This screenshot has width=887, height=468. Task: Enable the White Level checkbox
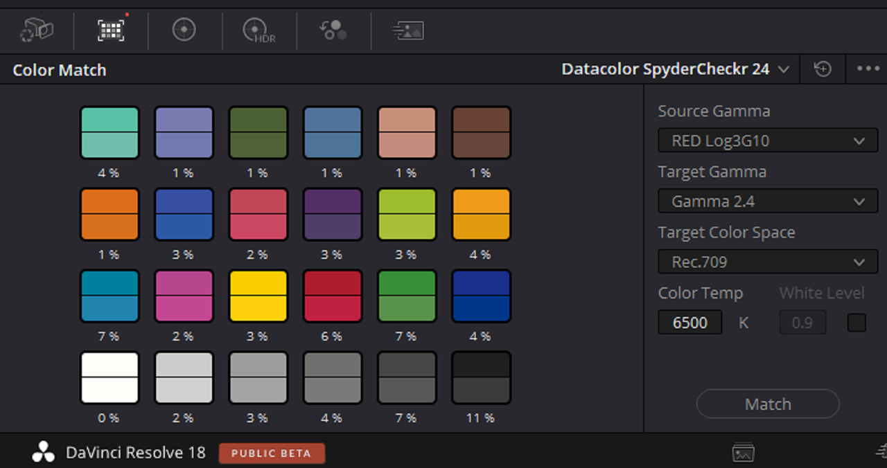point(857,323)
